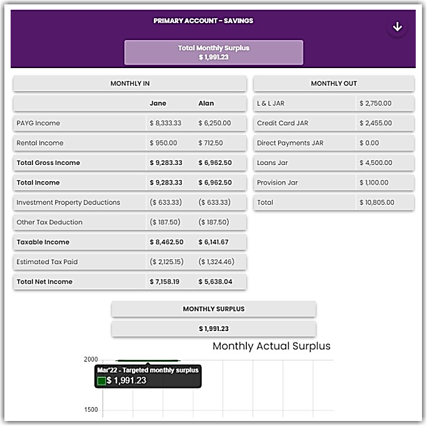Click Other Tax Deduction label

pyautogui.click(x=49, y=222)
